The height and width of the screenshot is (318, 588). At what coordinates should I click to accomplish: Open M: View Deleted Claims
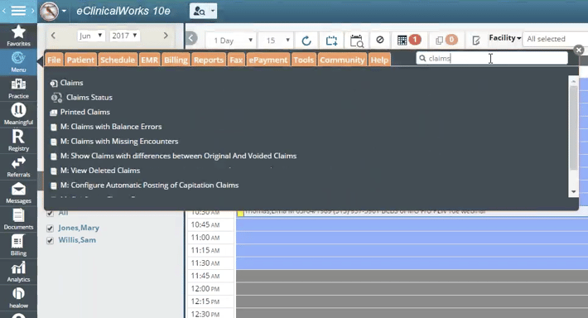click(x=100, y=171)
